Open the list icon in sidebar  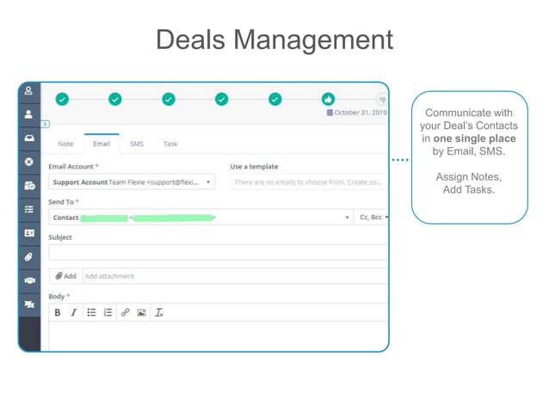point(29,209)
